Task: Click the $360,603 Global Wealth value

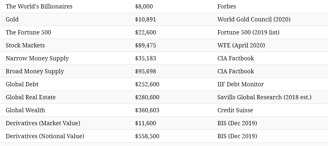Action: tap(147, 110)
